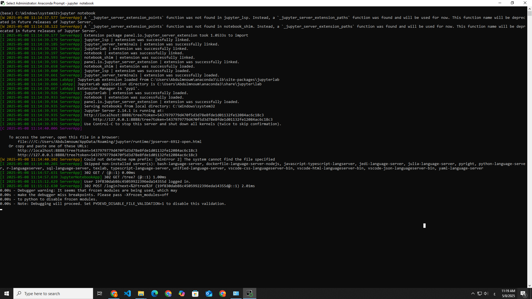
Task: Open File Explorer from the taskbar
Action: [141, 293]
